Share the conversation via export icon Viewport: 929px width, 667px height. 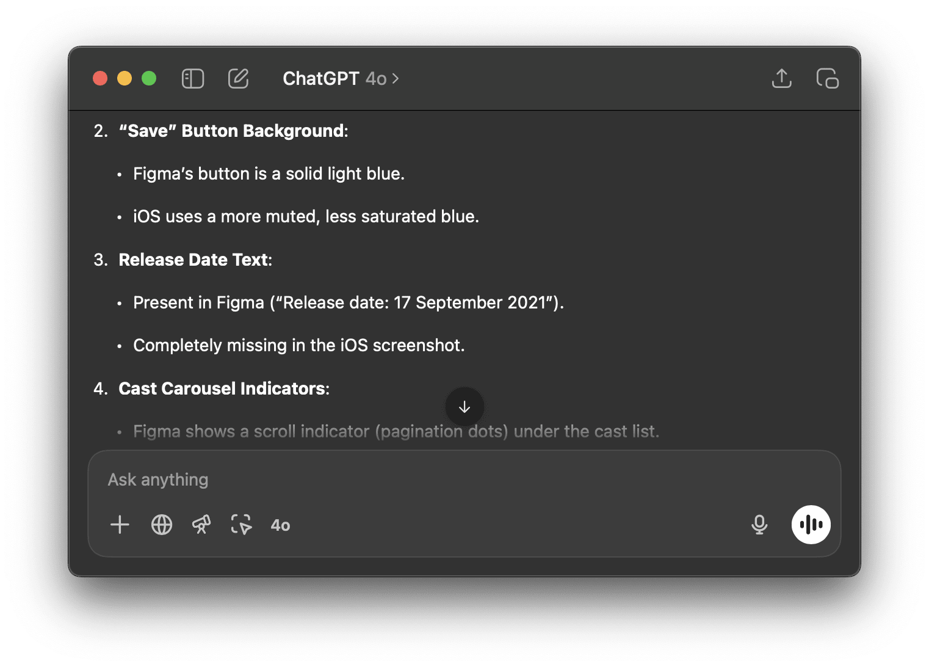[x=781, y=78]
